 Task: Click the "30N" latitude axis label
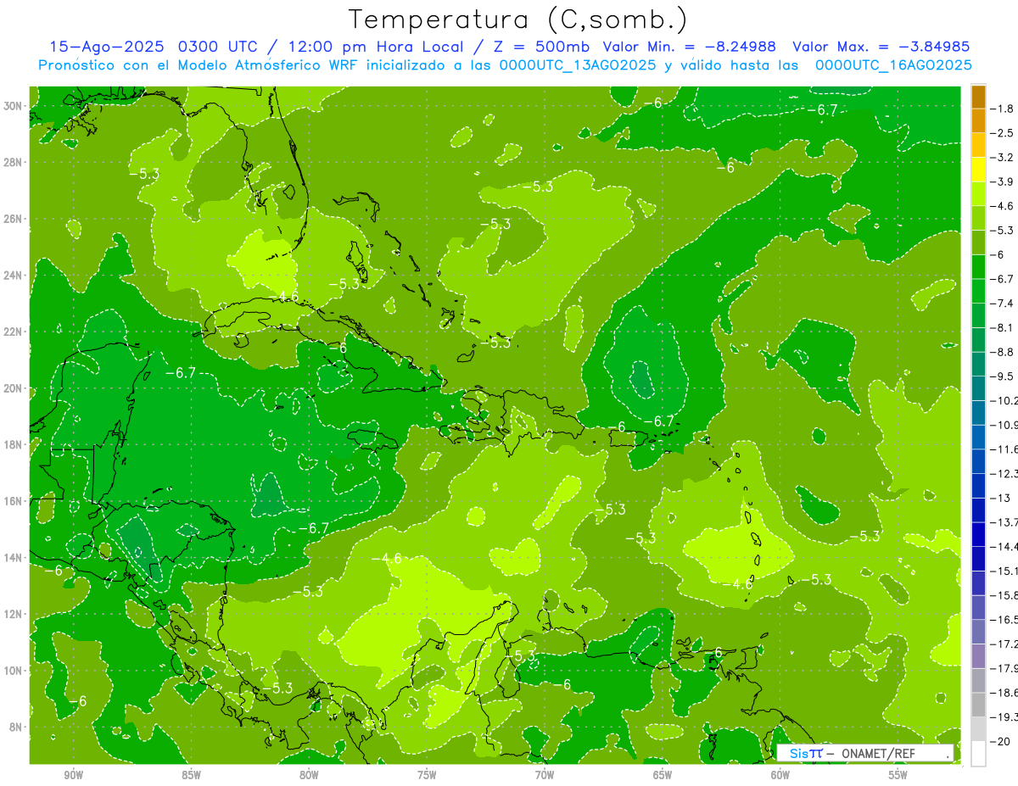[14, 106]
